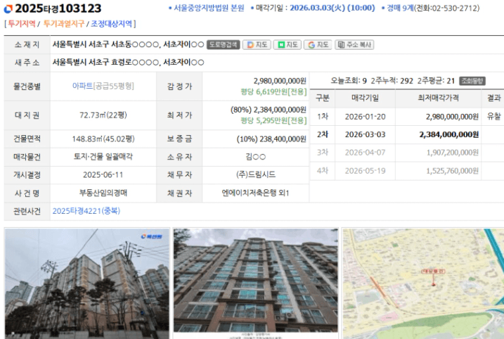Open the apartment complex street-view photo
Image resolution: width=504 pixels, height=339 pixels.
point(87,283)
